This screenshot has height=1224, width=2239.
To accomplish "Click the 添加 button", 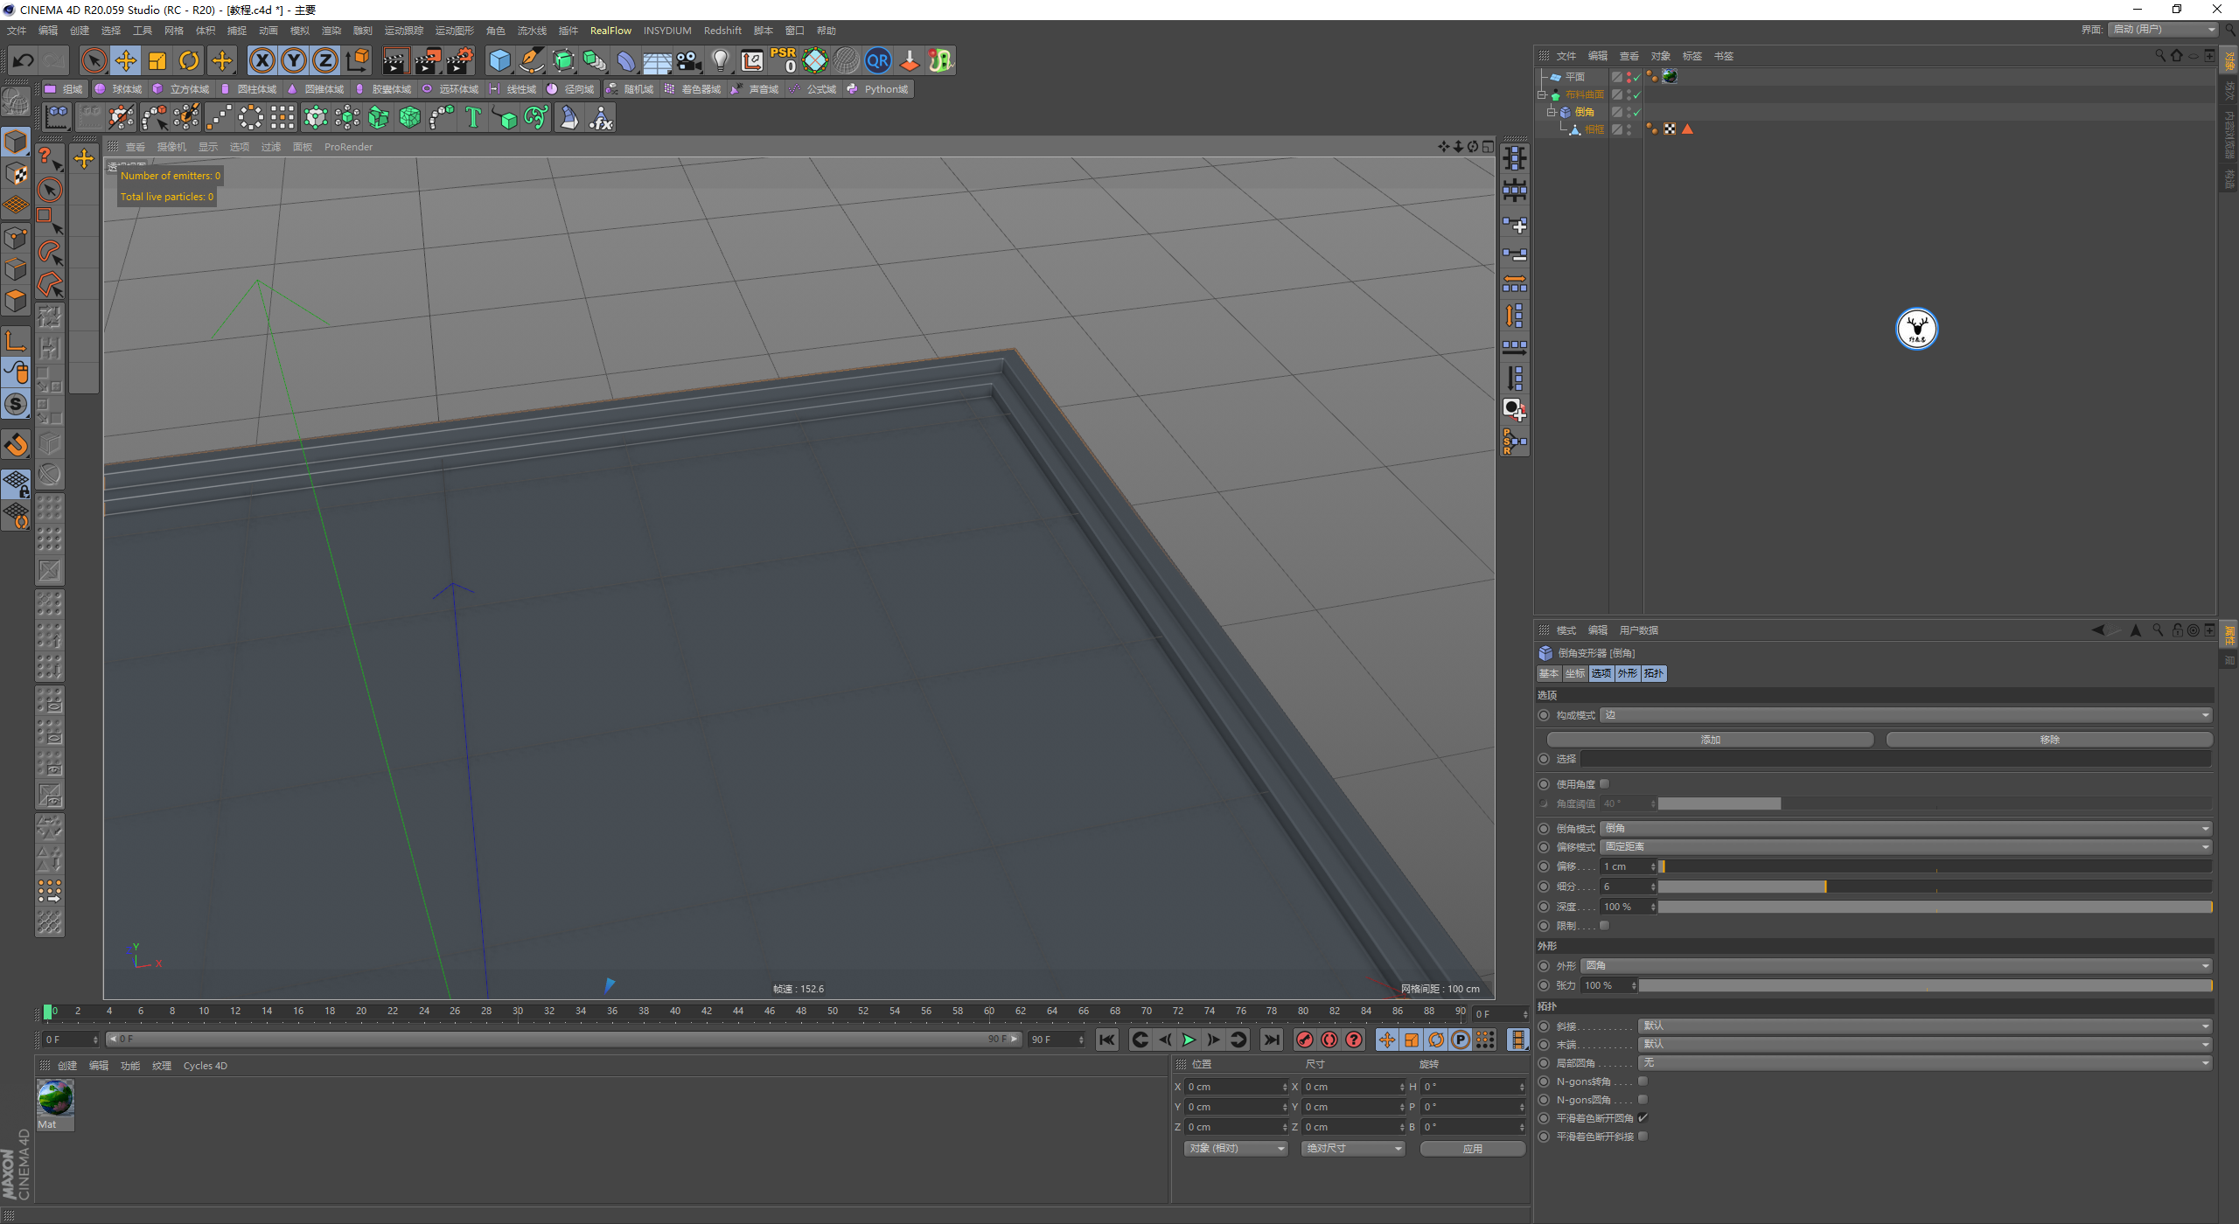I will coord(1710,740).
